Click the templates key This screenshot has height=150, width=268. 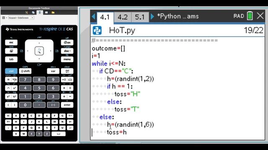tap(64, 80)
